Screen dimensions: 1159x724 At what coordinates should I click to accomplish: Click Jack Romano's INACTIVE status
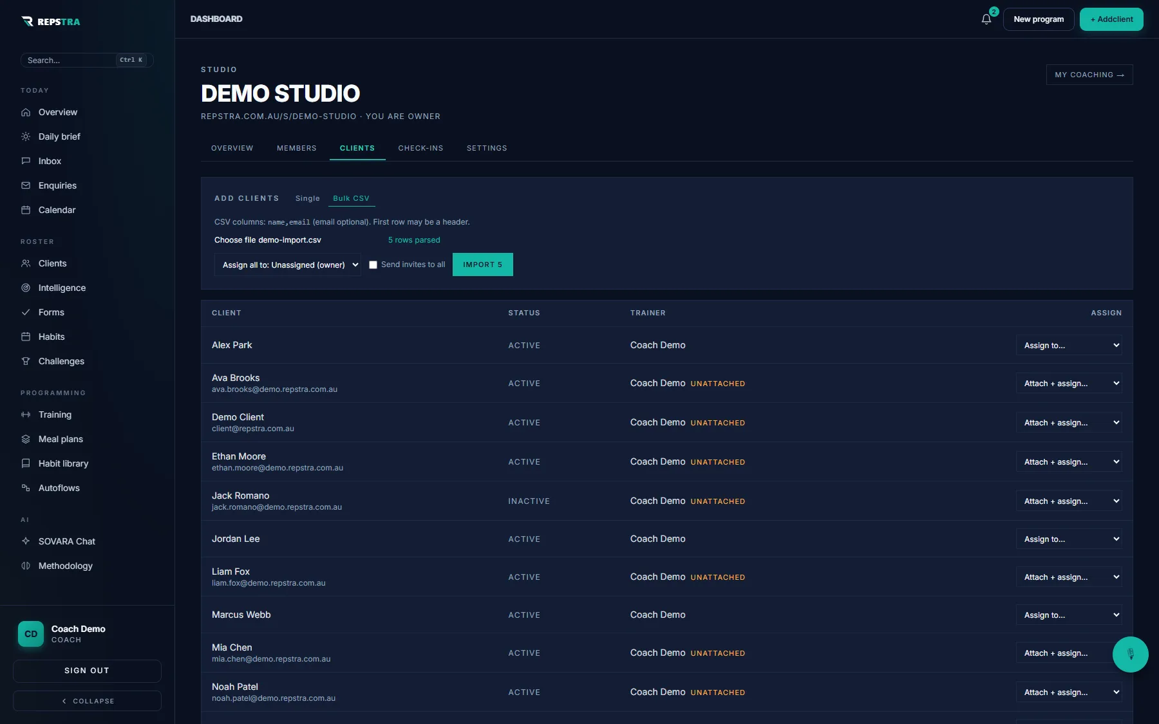pyautogui.click(x=529, y=501)
